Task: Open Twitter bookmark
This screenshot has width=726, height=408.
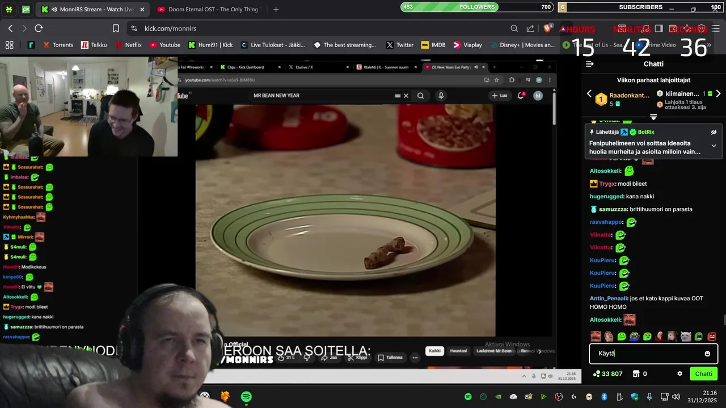Action: 400,45
